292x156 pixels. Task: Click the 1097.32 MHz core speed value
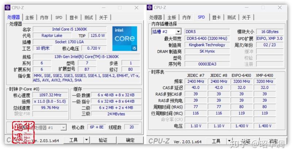click(50, 95)
